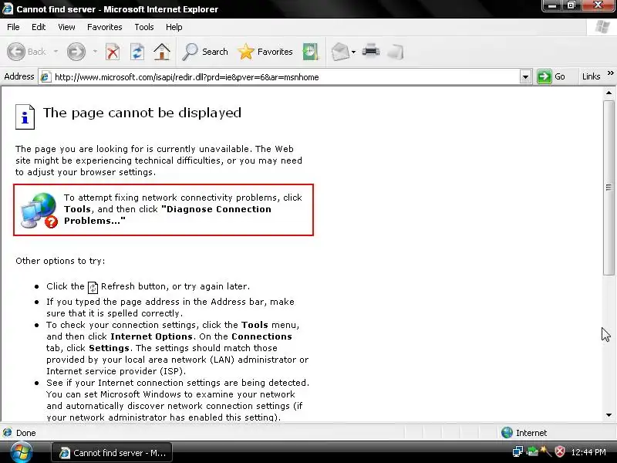Click the scroll up arrow
Image resolution: width=617 pixels, height=463 pixels.
pyautogui.click(x=609, y=93)
